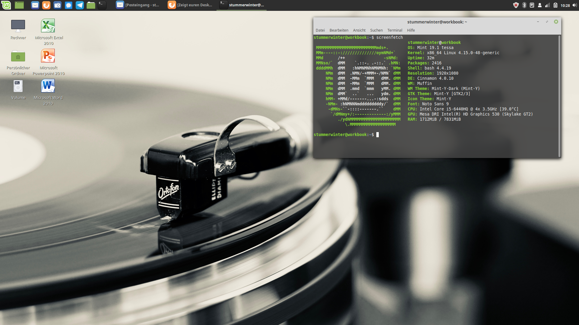
Task: Open the Linux Mint start menu
Action: pos(6,5)
